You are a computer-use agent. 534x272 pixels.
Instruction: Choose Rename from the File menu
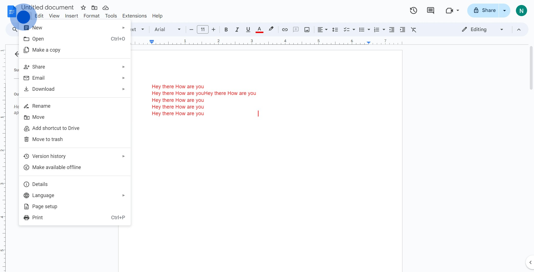click(x=75, y=106)
